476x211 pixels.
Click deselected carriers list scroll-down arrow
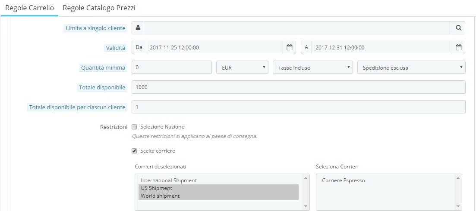tap(306, 206)
